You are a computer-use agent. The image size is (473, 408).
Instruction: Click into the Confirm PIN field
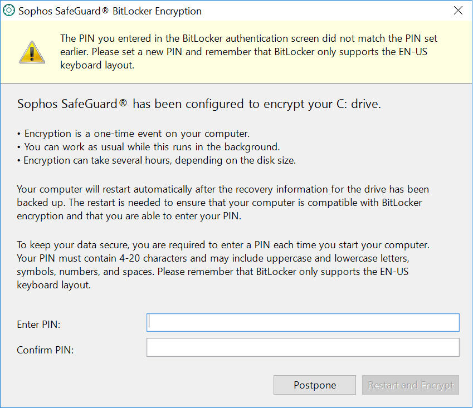coord(303,347)
